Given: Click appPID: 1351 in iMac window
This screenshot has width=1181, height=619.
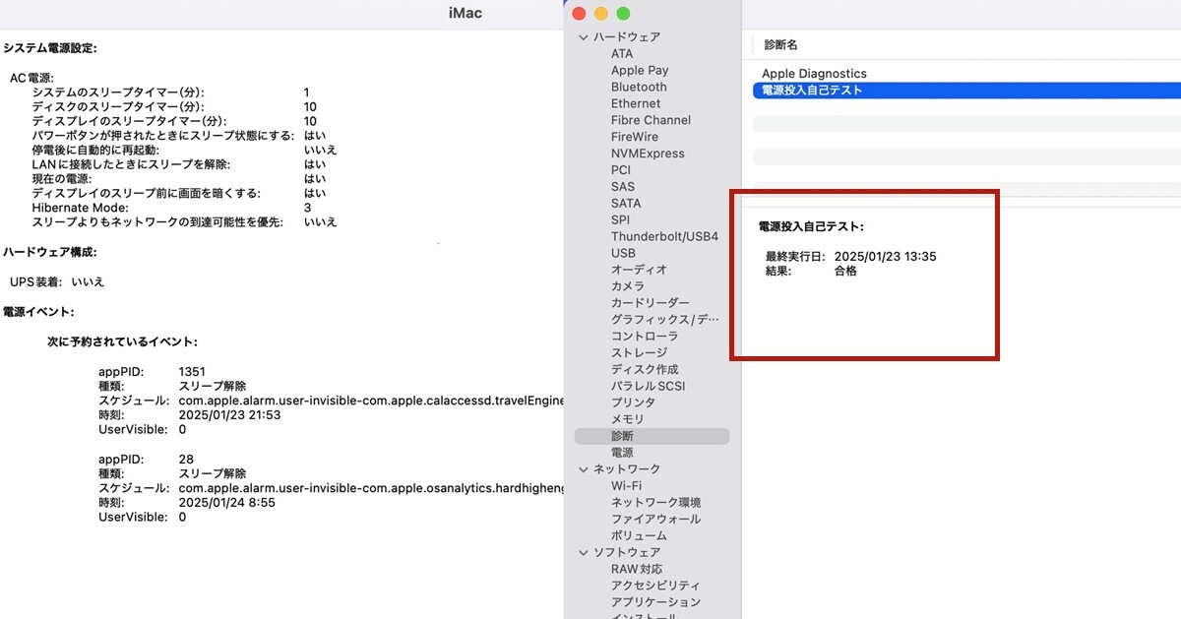Looking at the screenshot, I should click(x=152, y=372).
